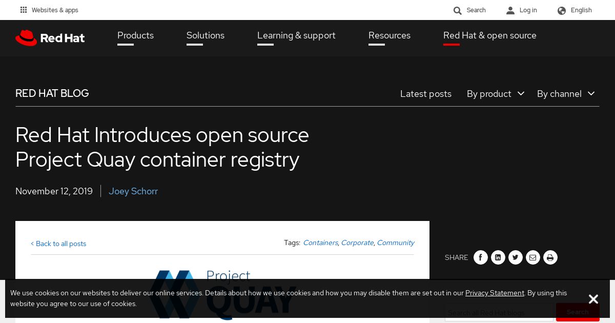Click the Red Hat logo
Image resolution: width=615 pixels, height=323 pixels.
click(x=50, y=38)
